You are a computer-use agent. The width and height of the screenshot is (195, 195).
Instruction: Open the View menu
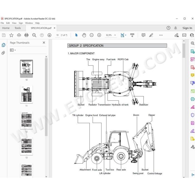(x=14, y=23)
